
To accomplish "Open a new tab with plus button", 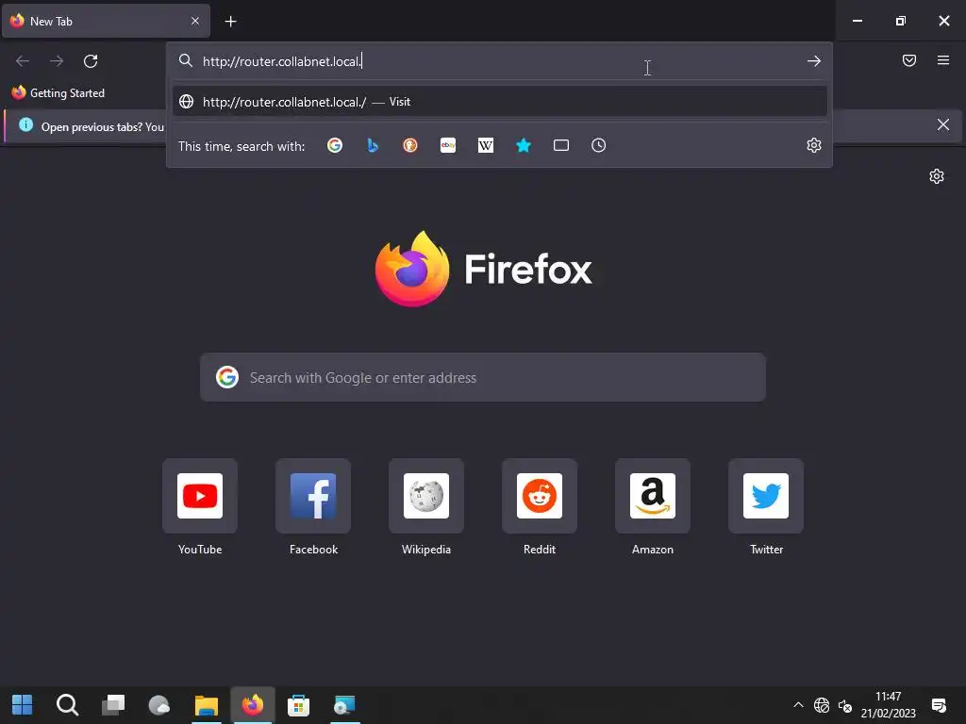I will click(230, 22).
